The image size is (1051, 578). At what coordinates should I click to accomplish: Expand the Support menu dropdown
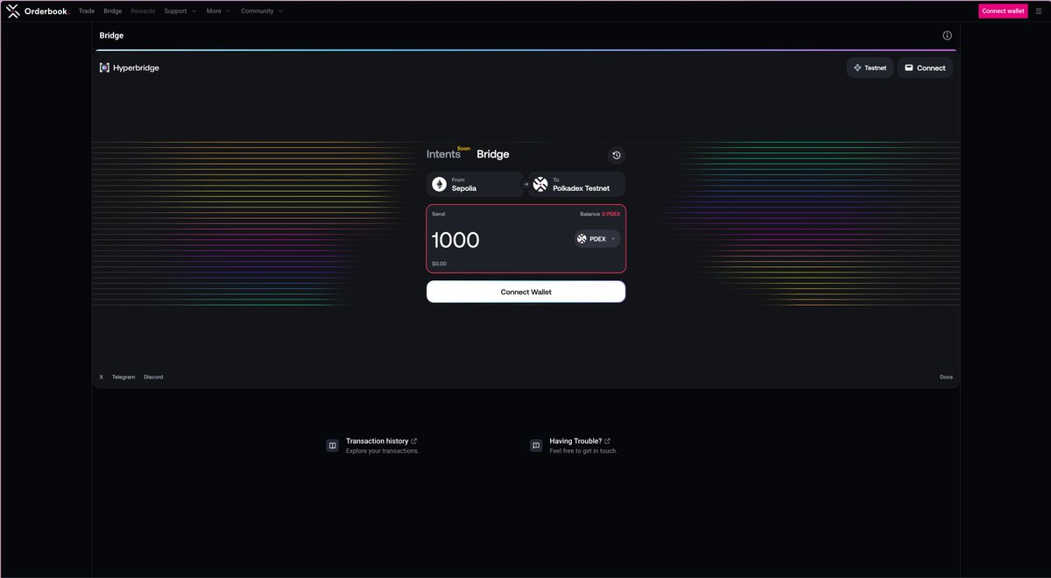[180, 11]
